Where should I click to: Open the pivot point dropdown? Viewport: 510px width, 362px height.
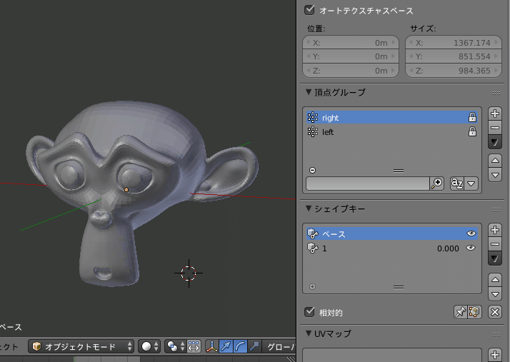pos(176,347)
